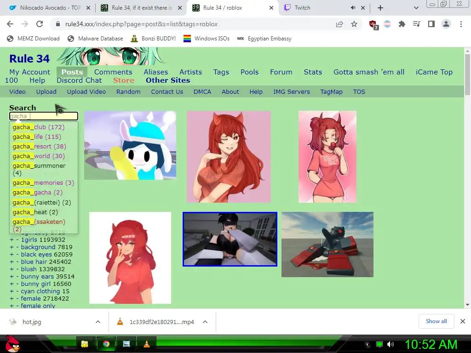Exclude the 'blush' tag with its minus sign
The height and width of the screenshot is (353, 471).
17,269
